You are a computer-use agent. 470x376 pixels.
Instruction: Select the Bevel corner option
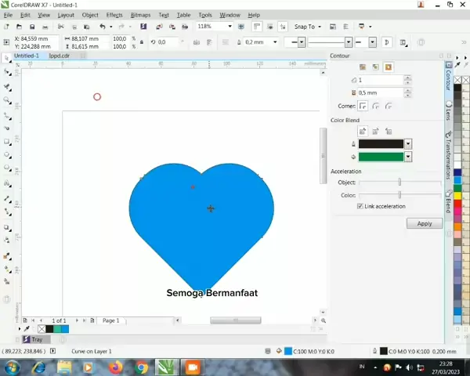pyautogui.click(x=389, y=106)
